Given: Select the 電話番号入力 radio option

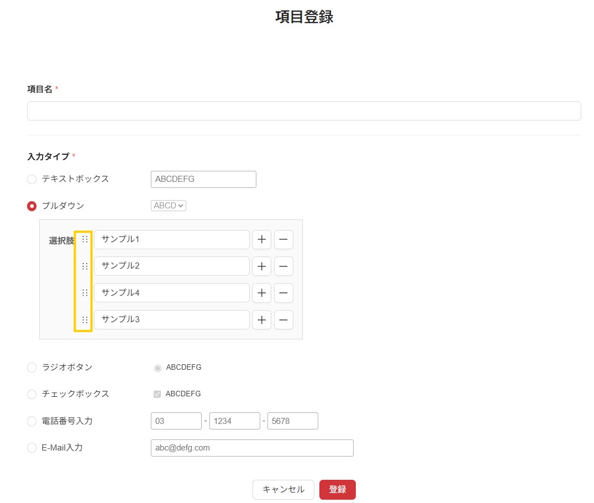Looking at the screenshot, I should point(32,421).
